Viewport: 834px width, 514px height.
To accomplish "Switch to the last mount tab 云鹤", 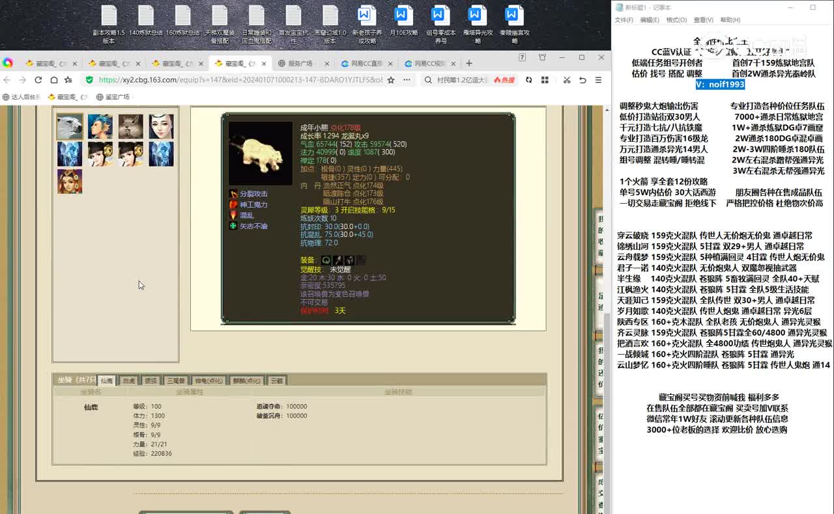I will coord(277,381).
